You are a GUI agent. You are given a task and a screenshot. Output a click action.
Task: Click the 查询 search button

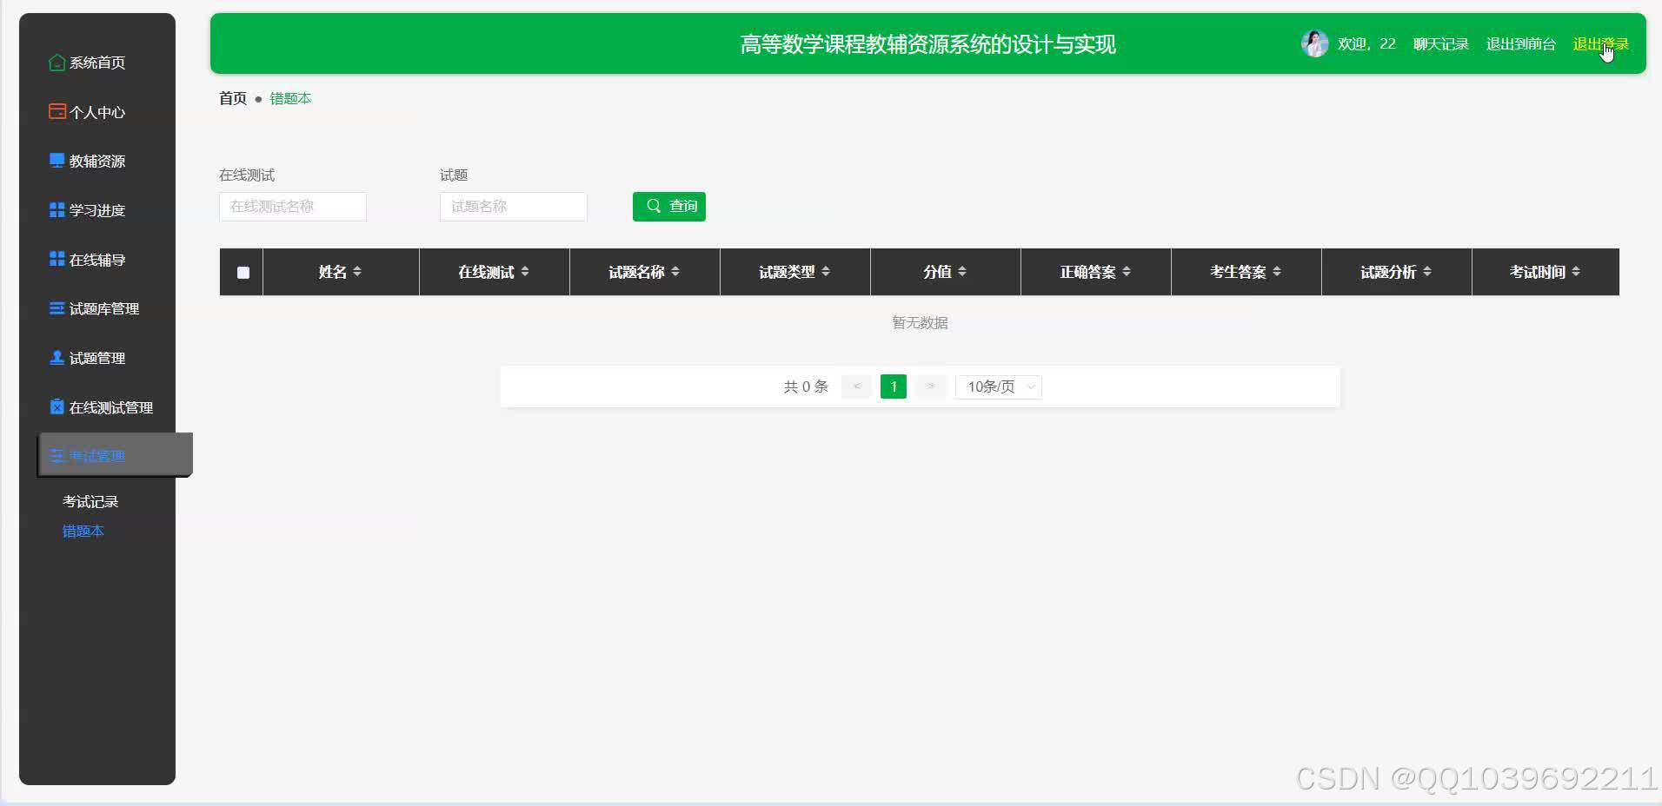(669, 207)
